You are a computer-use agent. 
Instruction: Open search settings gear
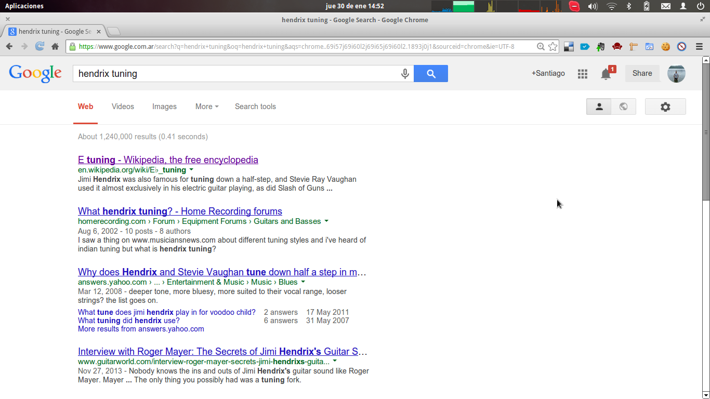pos(665,107)
